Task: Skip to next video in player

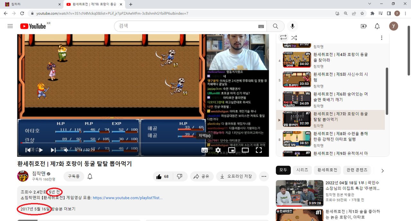Action: click(x=53, y=150)
